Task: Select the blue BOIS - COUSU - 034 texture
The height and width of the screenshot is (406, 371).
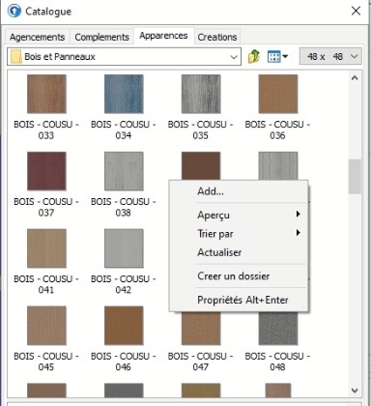Action: [124, 94]
